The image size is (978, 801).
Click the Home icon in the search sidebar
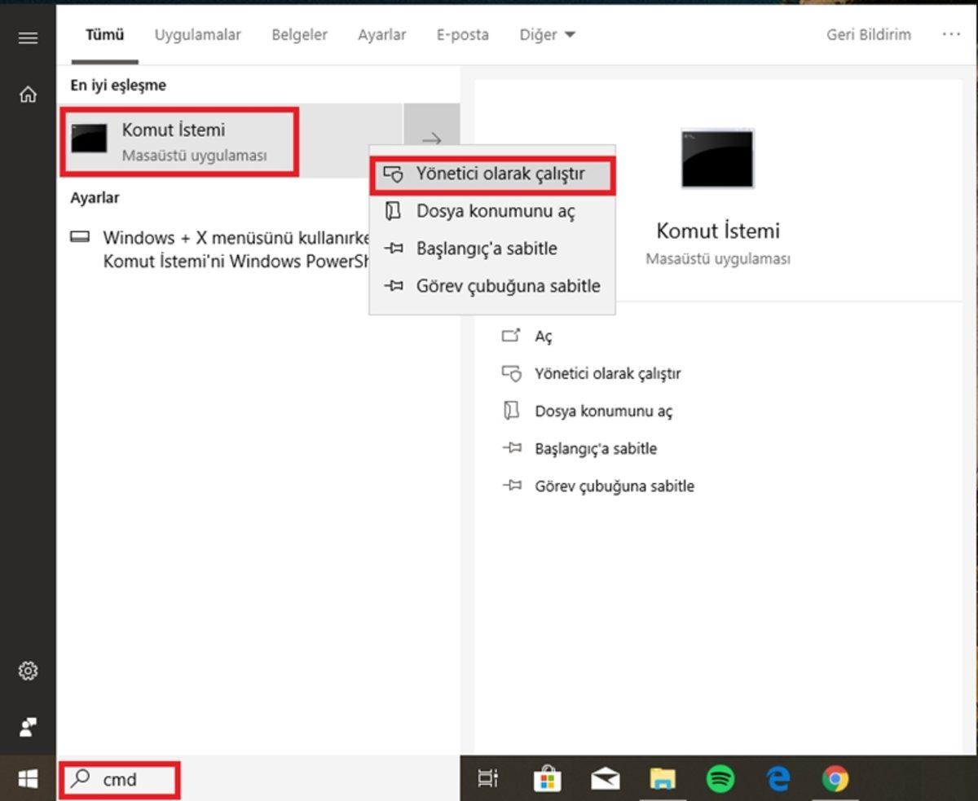[x=28, y=95]
